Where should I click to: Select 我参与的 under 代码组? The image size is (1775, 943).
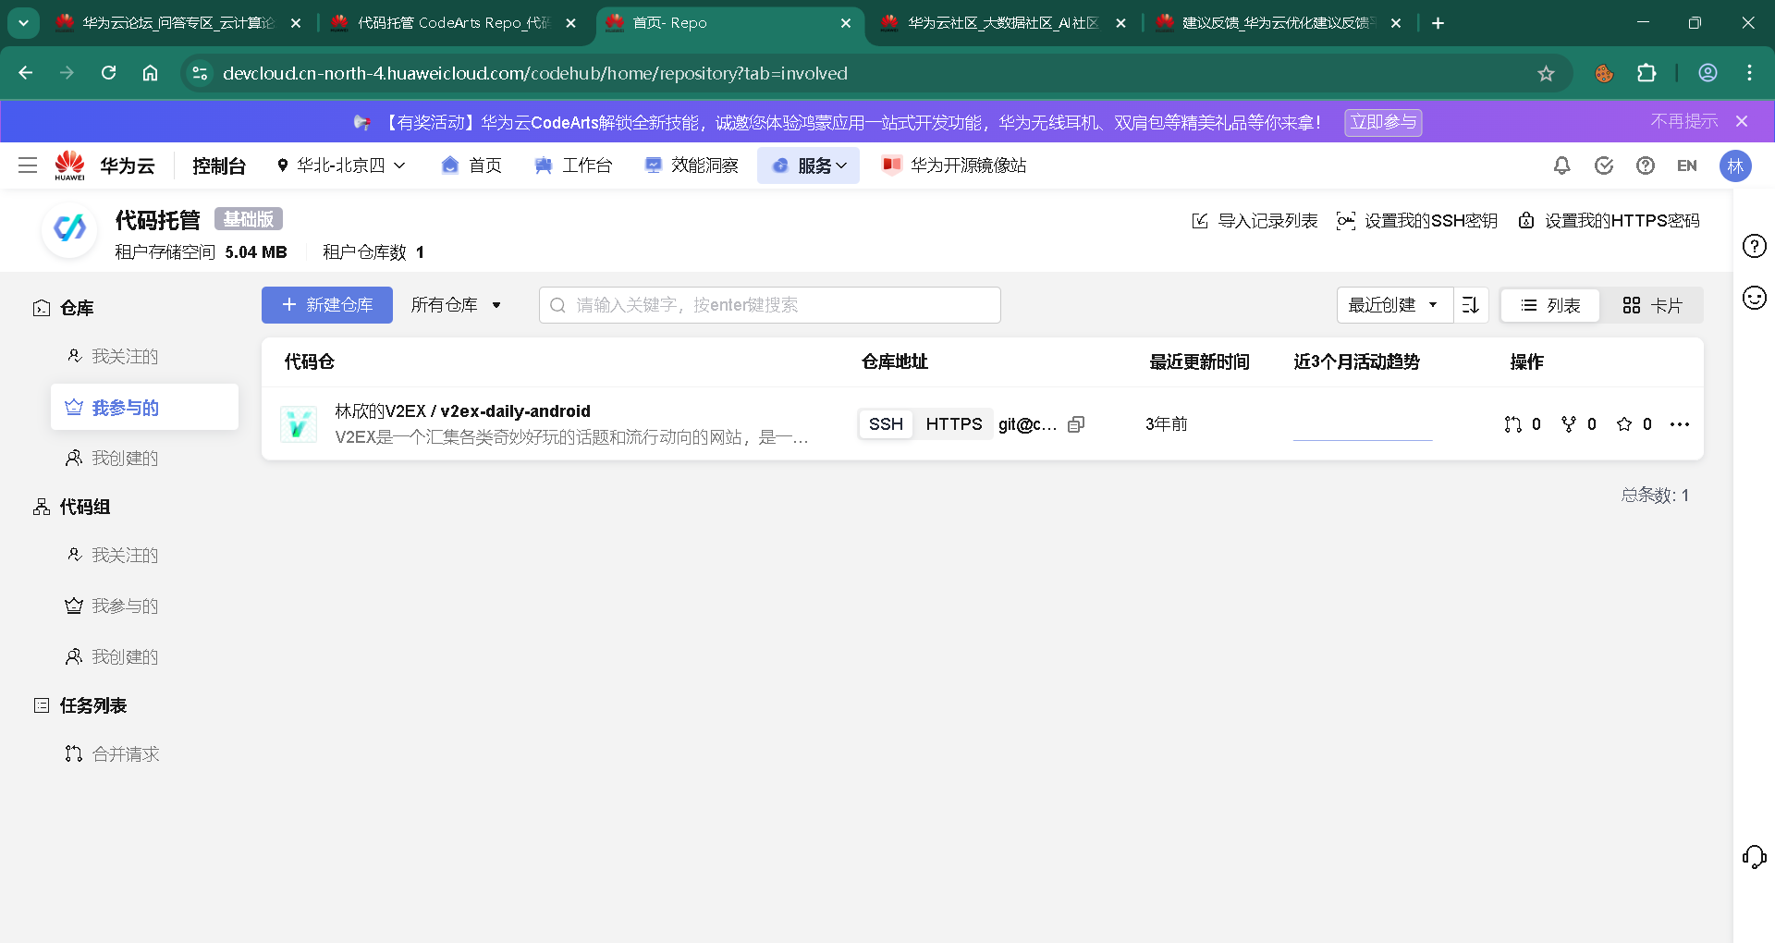pyautogui.click(x=125, y=606)
